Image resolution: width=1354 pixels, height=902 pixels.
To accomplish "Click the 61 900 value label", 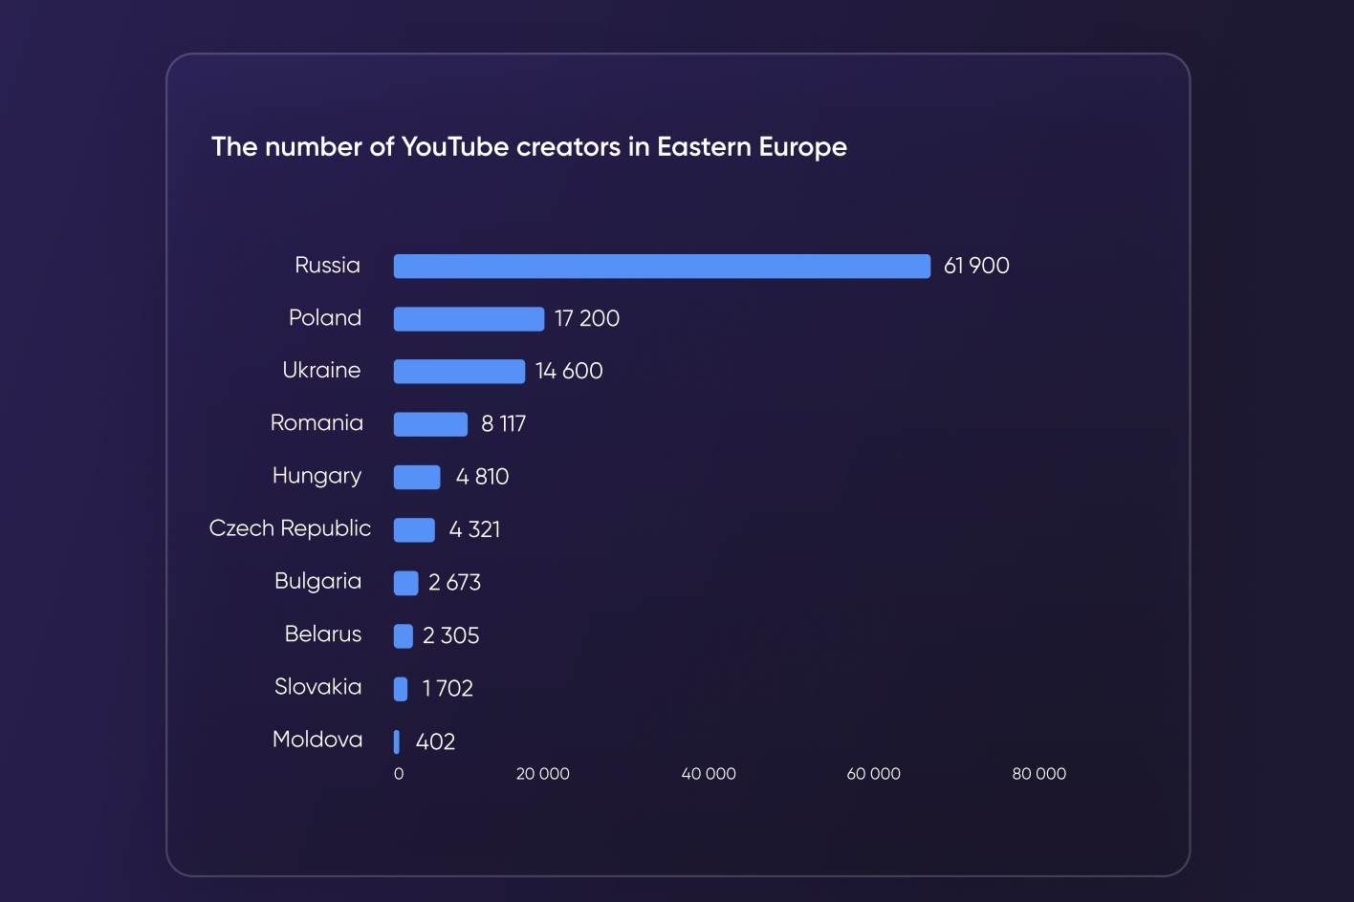I will tap(976, 266).
